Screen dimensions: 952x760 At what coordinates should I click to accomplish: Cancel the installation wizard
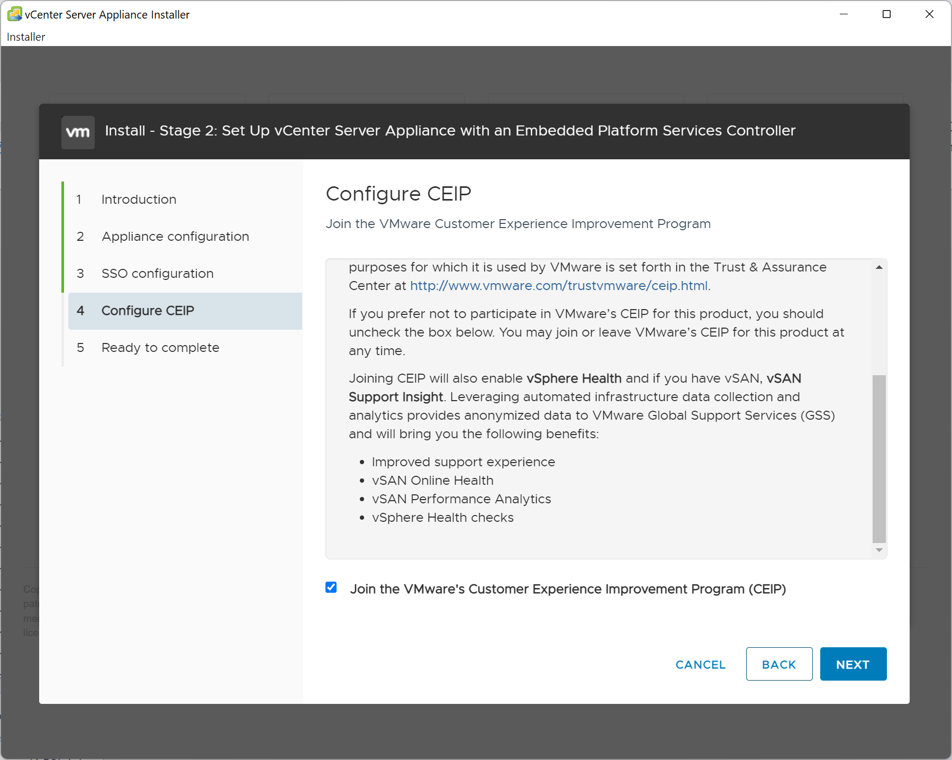[x=700, y=664]
